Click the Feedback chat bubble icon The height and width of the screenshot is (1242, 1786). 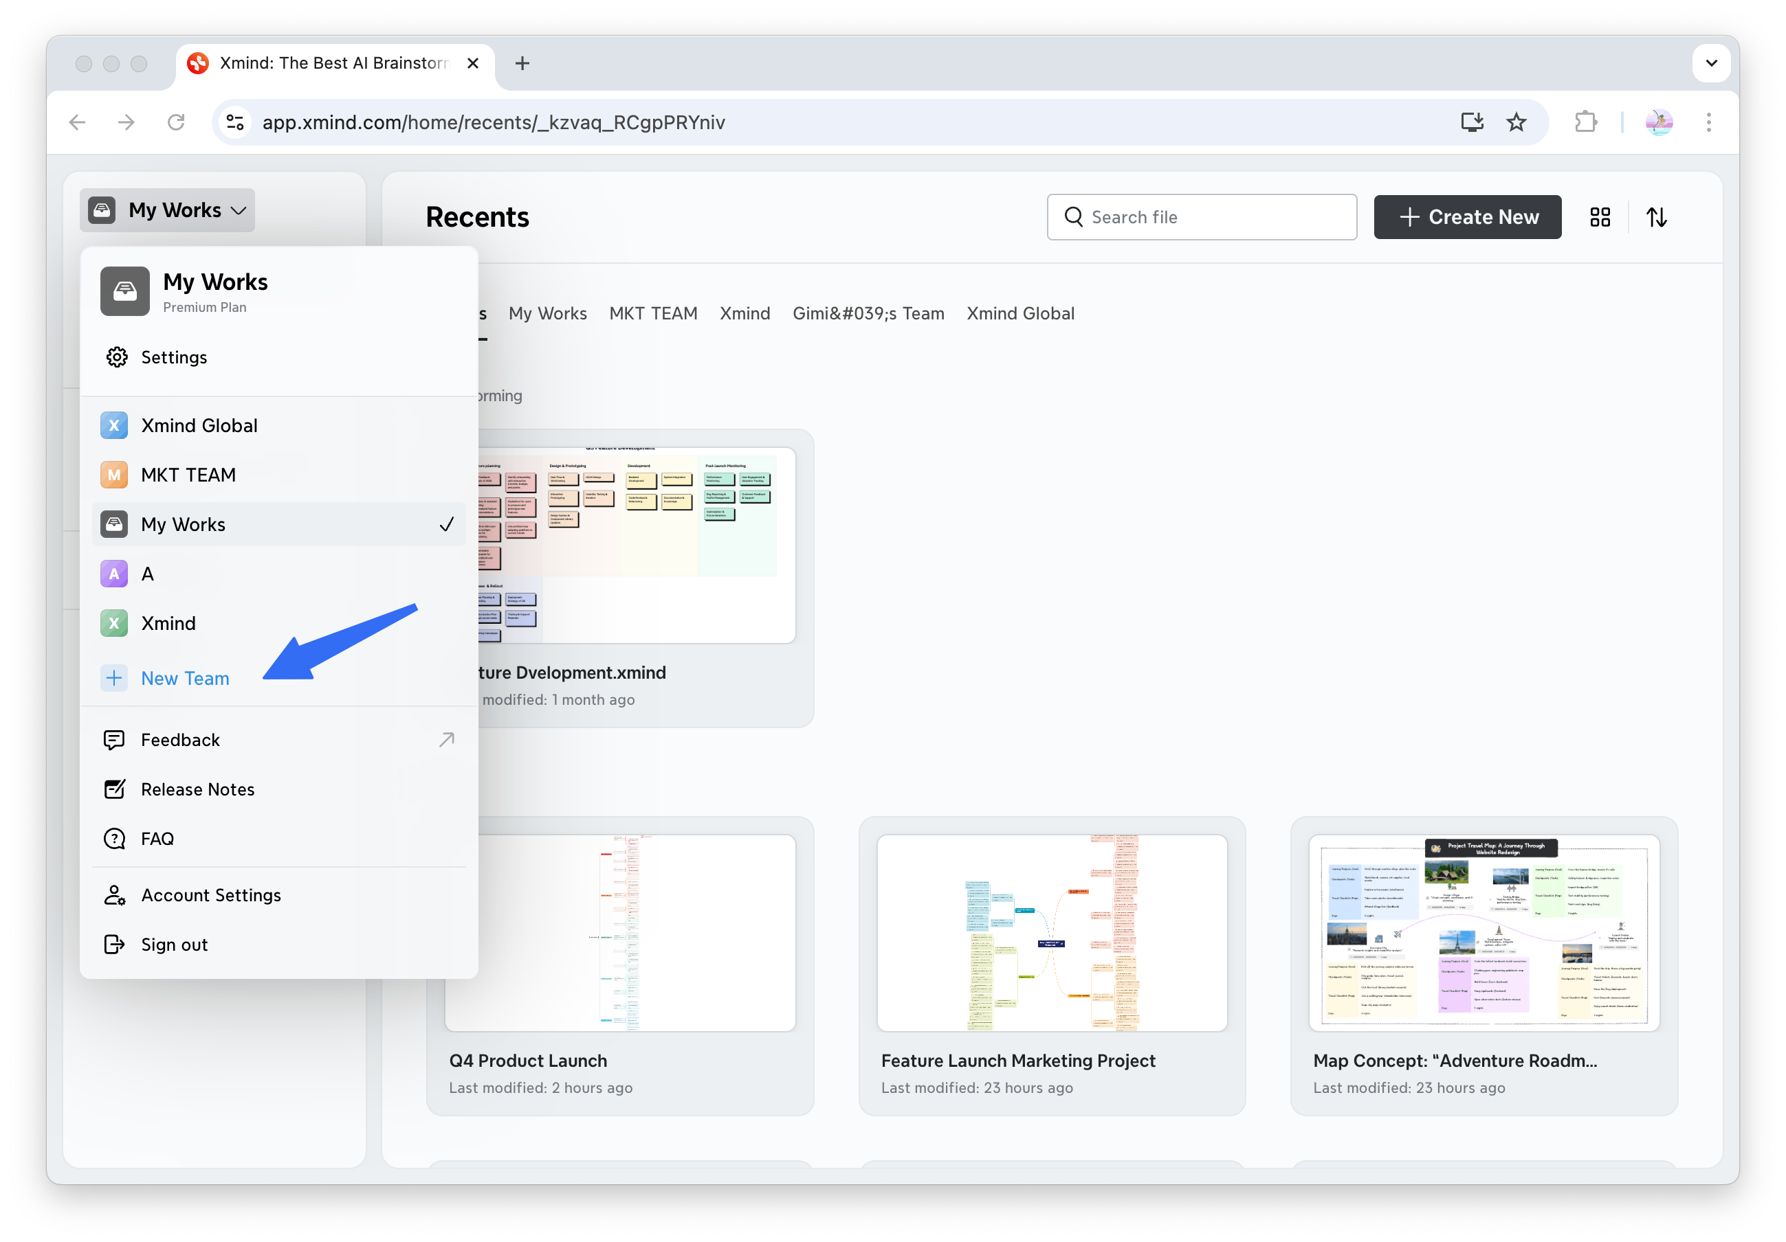(x=114, y=740)
